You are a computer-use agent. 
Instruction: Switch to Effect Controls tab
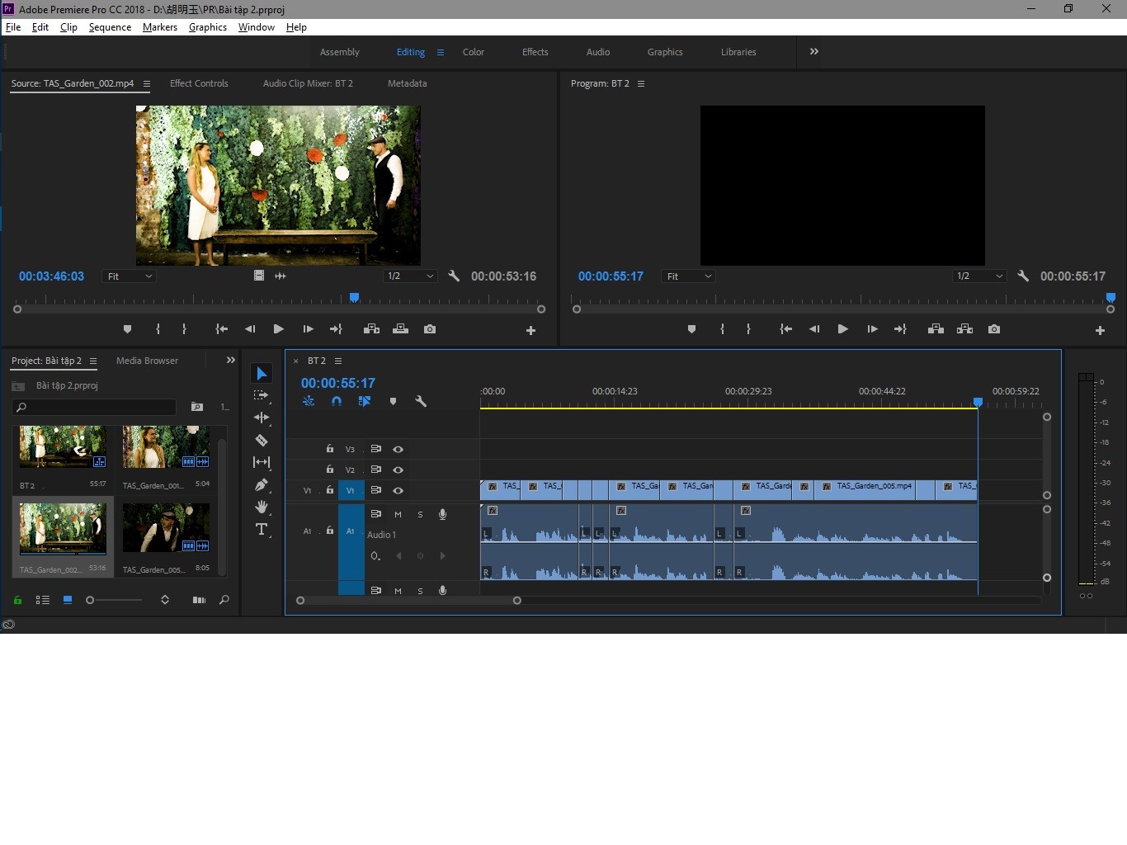[199, 83]
